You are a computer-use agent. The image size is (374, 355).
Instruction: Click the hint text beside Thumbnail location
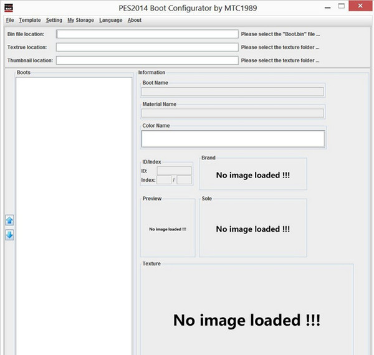[280, 60]
